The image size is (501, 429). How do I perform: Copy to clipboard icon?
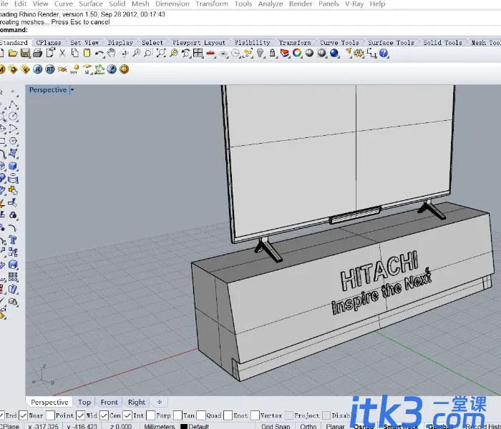[74, 54]
